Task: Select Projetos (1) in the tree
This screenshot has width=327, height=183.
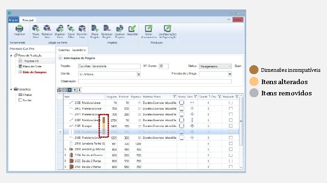Action: [x=31, y=61]
